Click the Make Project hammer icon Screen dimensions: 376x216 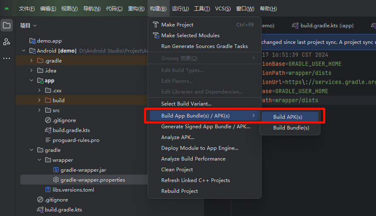pyautogui.click(x=156, y=25)
